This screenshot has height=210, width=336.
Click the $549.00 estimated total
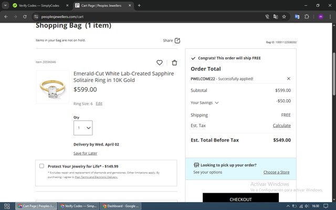point(282,140)
